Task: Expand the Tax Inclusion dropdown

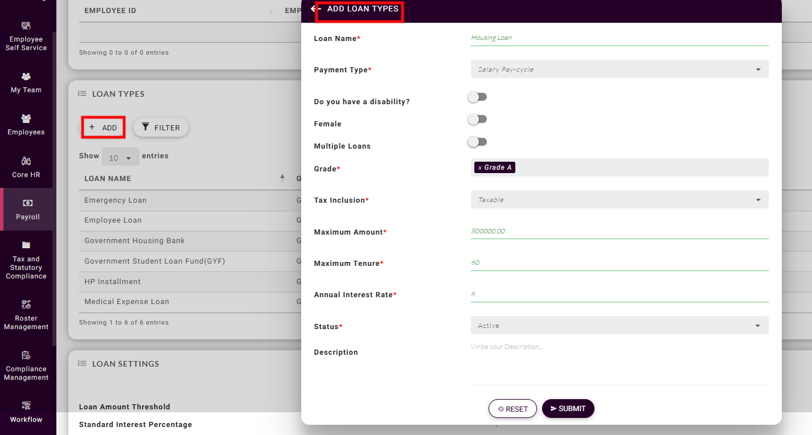Action: pos(619,200)
